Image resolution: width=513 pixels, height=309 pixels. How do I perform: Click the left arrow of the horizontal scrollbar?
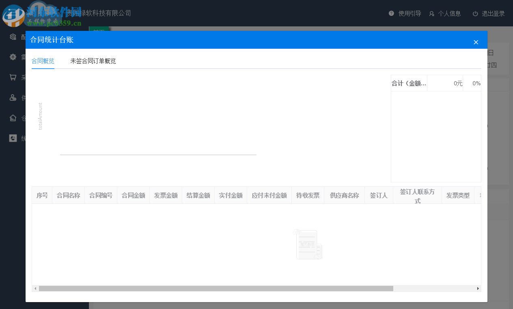35,288
